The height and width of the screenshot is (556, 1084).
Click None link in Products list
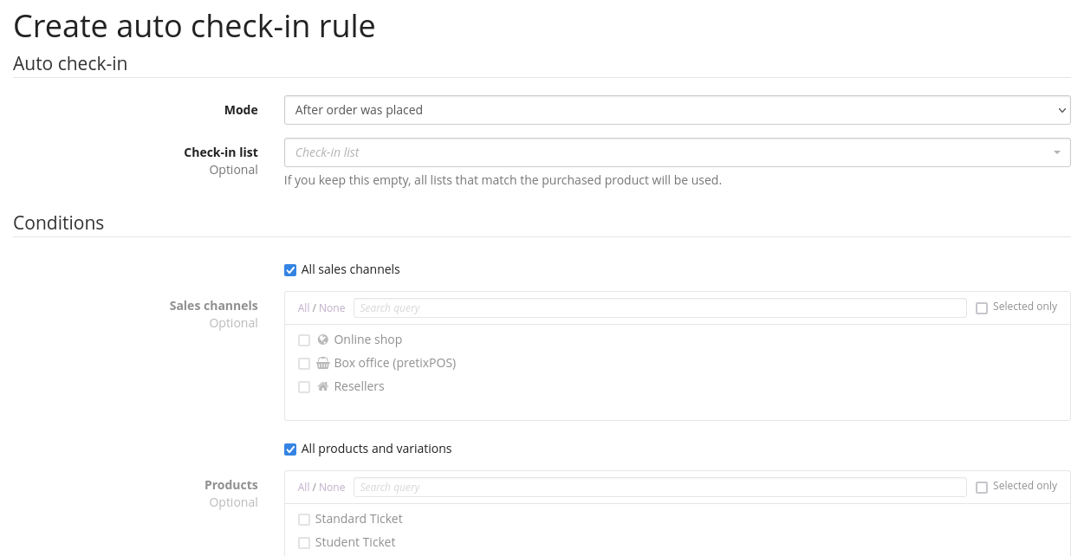[x=332, y=488]
